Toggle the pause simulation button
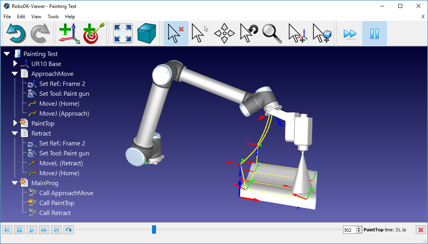 click(374, 33)
